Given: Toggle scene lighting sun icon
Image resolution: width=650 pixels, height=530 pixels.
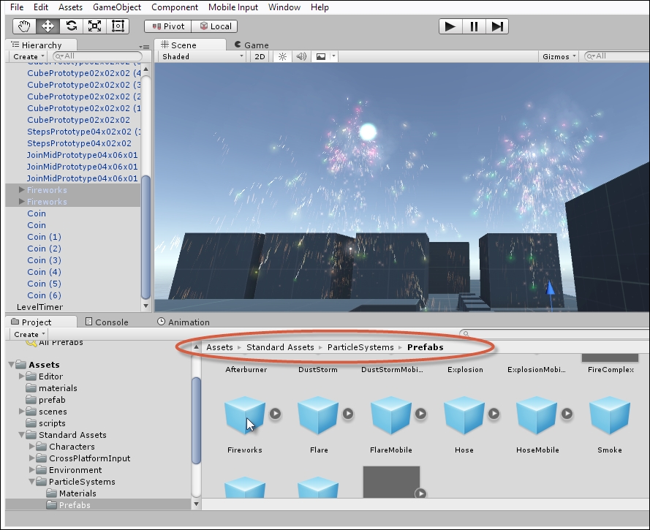Looking at the screenshot, I should 282,56.
